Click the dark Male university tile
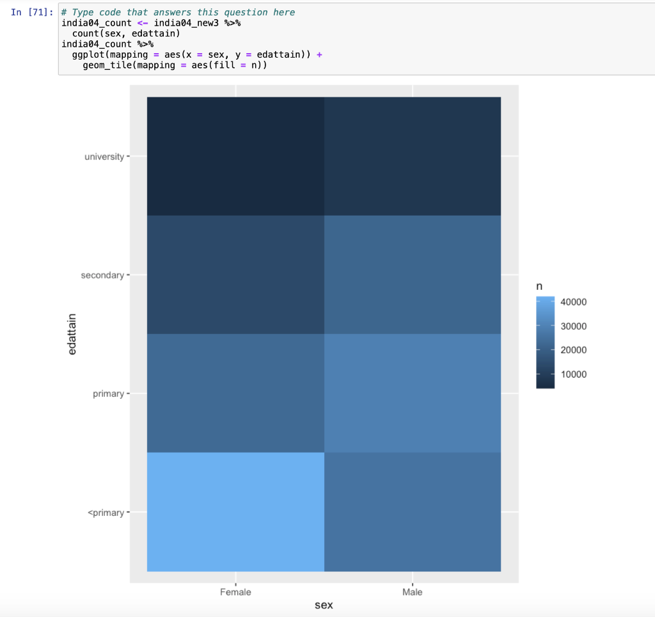Image resolution: width=655 pixels, height=617 pixels. click(412, 156)
